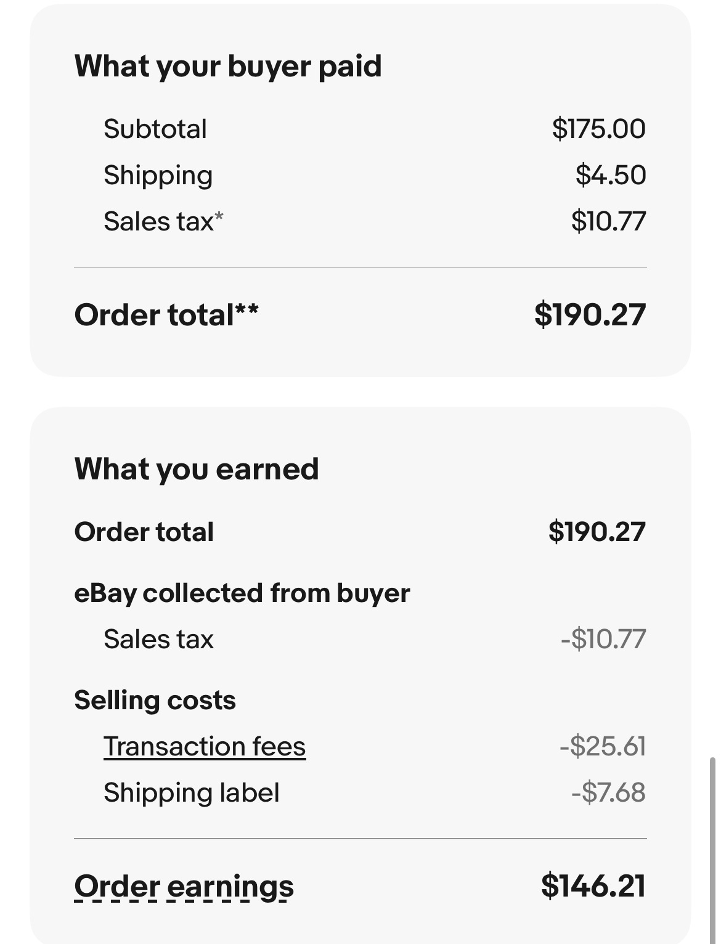Tap the $146.21 order earnings amount
The height and width of the screenshot is (944, 721).
point(593,886)
